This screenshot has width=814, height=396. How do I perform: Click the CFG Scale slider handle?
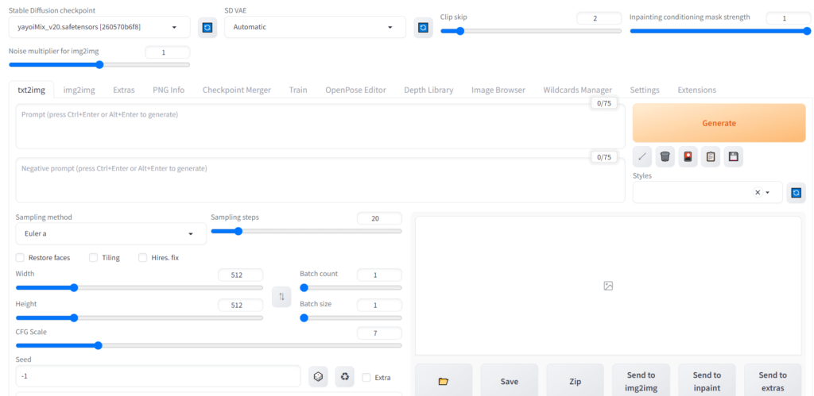coord(98,345)
